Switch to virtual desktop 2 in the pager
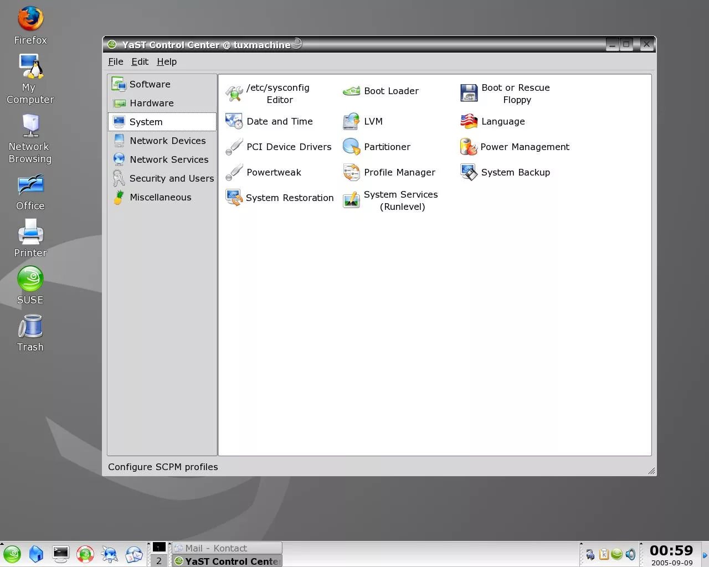Screen dimensions: 709x567 point(159,561)
